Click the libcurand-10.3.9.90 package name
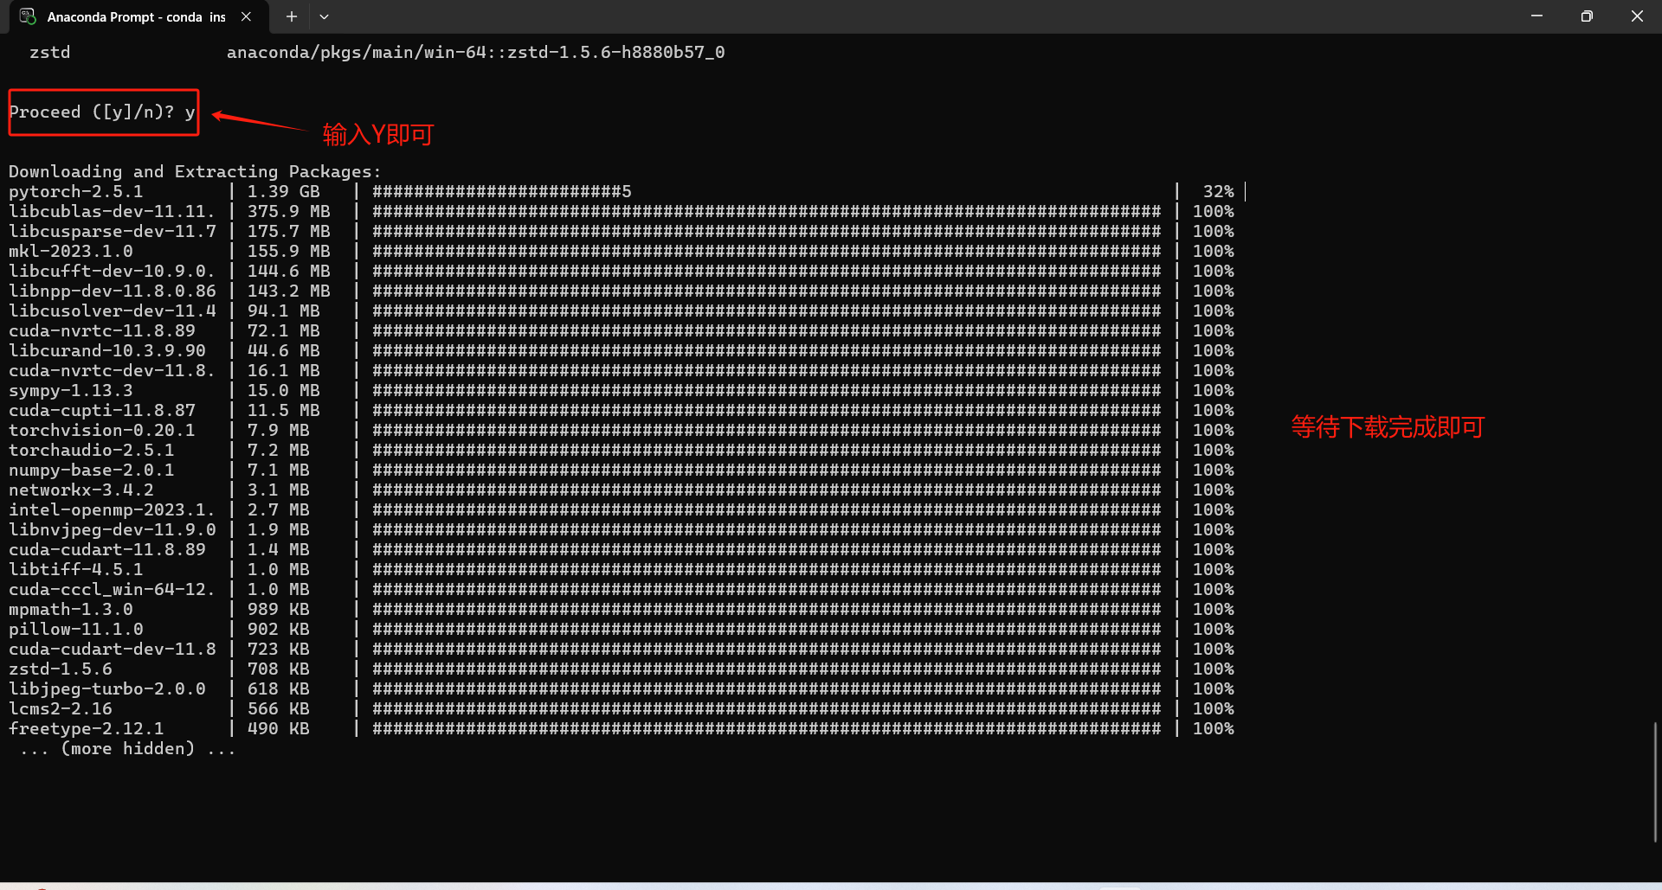 coord(107,350)
